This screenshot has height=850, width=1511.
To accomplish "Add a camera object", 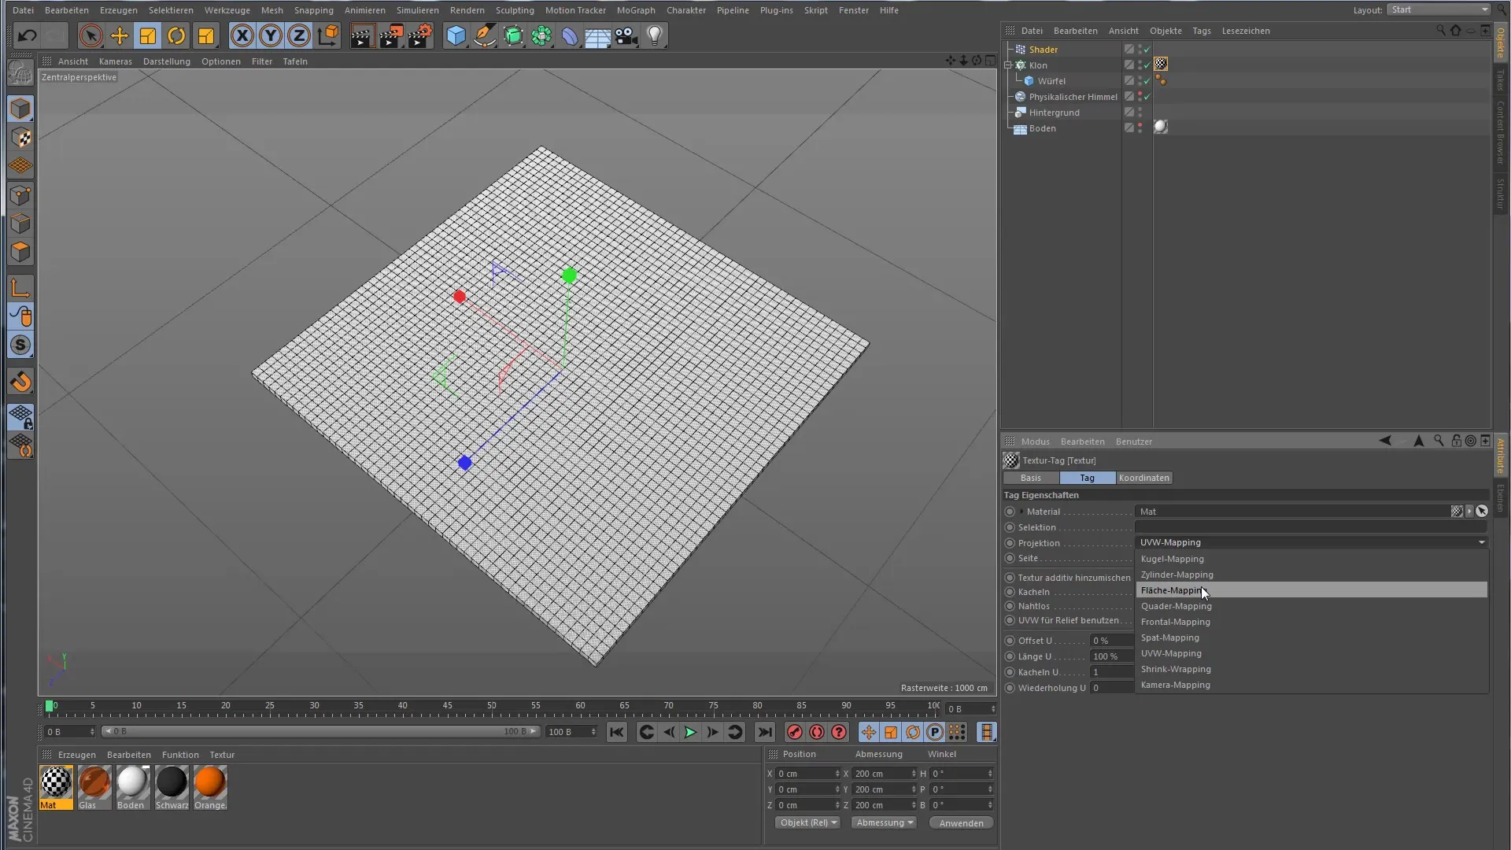I will coord(626,35).
